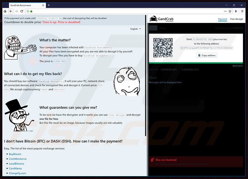Screen dimensions: 248x179
Task: Click the 'GandCrab Ransomware' inline code label
Action: pyautogui.click(x=98, y=47)
